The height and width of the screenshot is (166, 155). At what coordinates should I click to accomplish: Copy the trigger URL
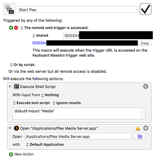click(x=145, y=43)
